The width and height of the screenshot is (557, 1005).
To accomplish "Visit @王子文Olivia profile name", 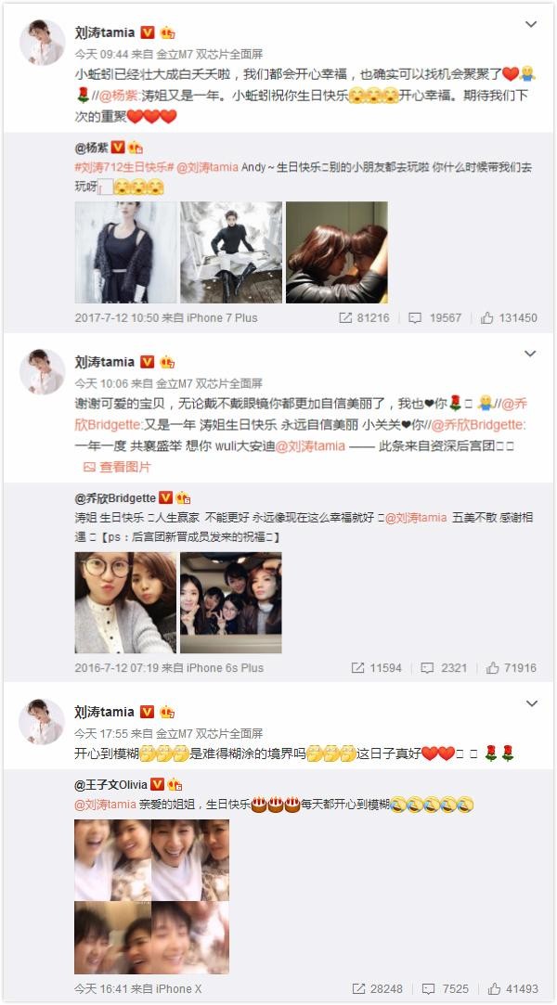I will [110, 784].
